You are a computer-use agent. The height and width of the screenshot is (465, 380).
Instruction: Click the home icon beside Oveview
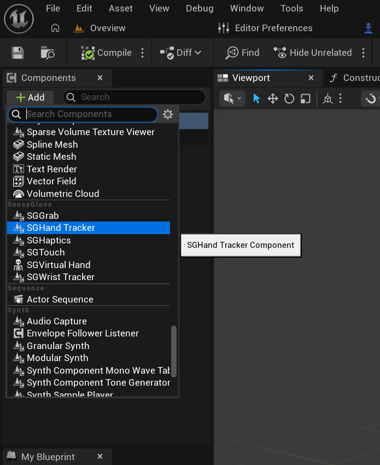(55, 28)
